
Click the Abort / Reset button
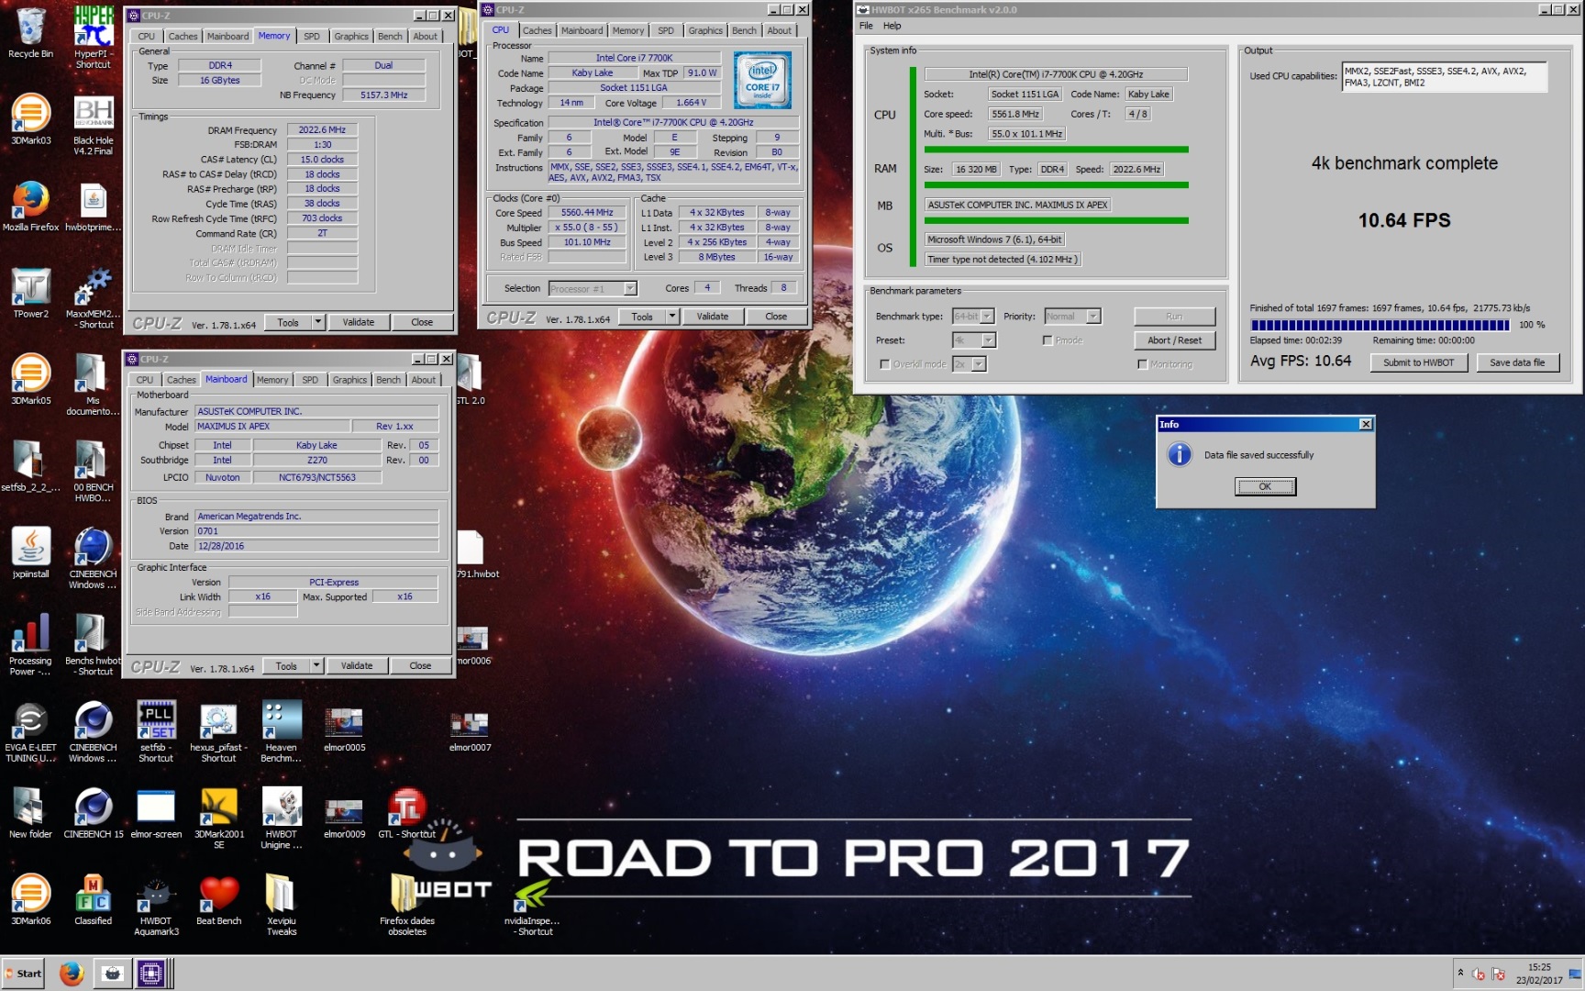[1174, 340]
